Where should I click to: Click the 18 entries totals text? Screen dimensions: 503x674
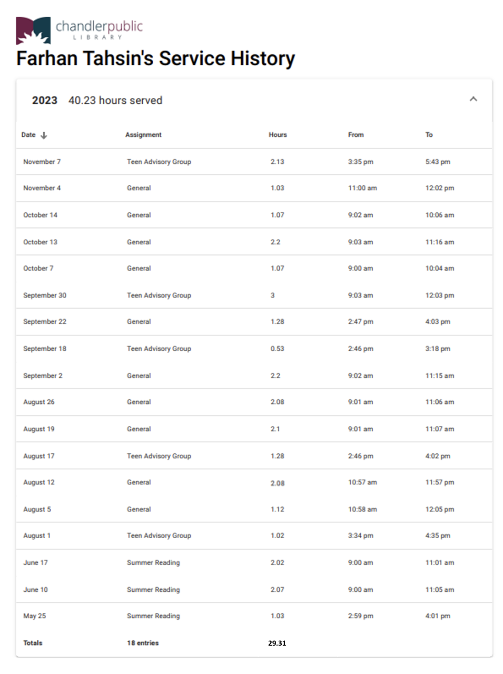[x=142, y=643]
